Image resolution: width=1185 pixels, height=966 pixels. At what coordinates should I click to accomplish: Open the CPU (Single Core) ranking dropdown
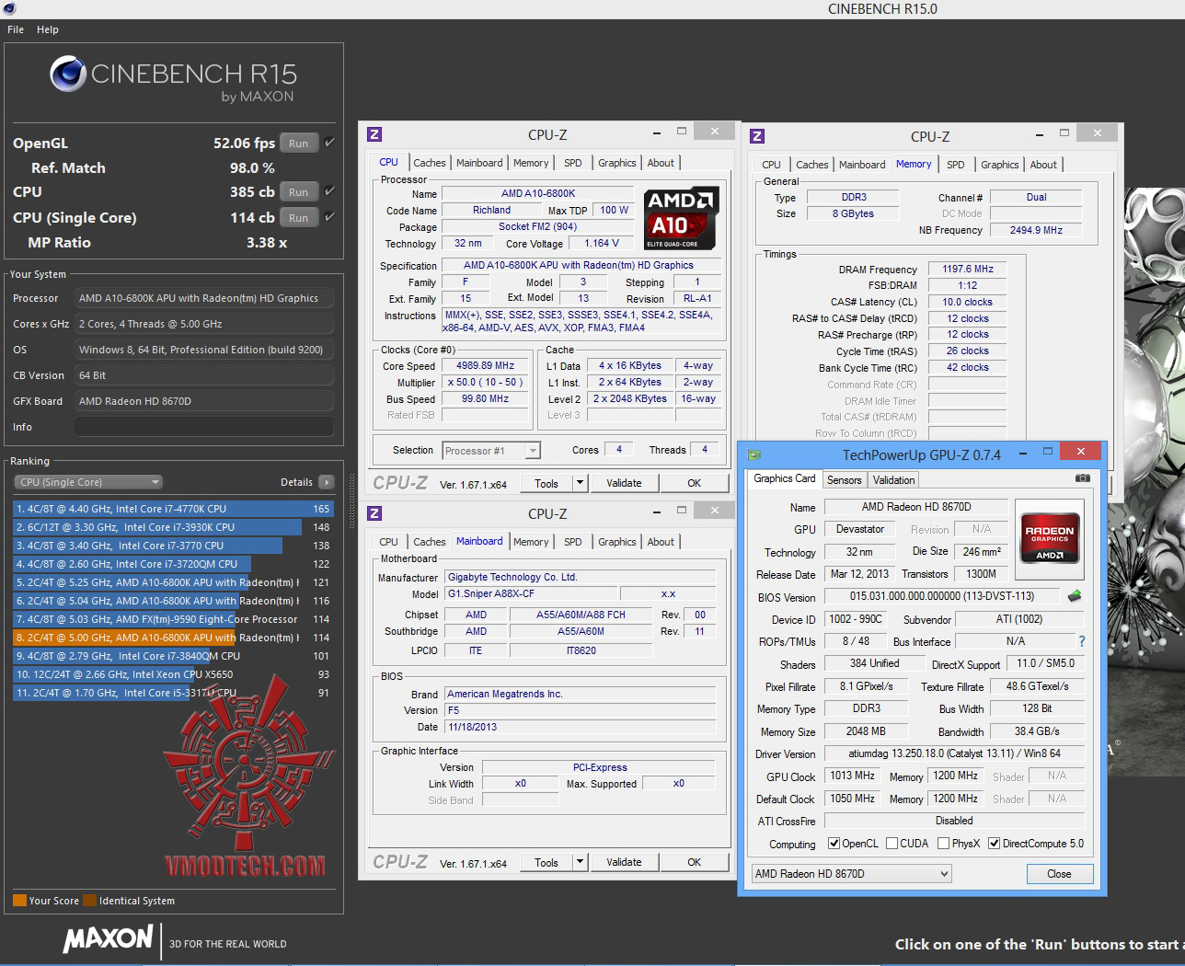click(x=88, y=482)
